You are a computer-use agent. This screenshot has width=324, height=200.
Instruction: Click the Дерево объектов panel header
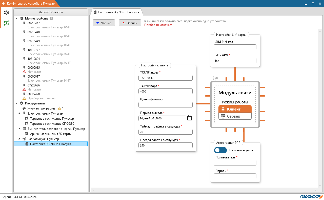[x=51, y=12]
